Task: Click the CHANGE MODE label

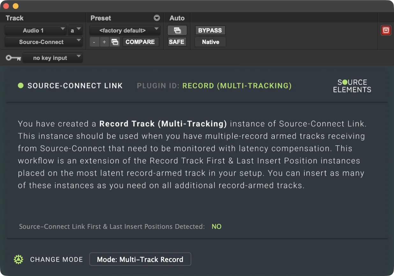Action: point(56,259)
